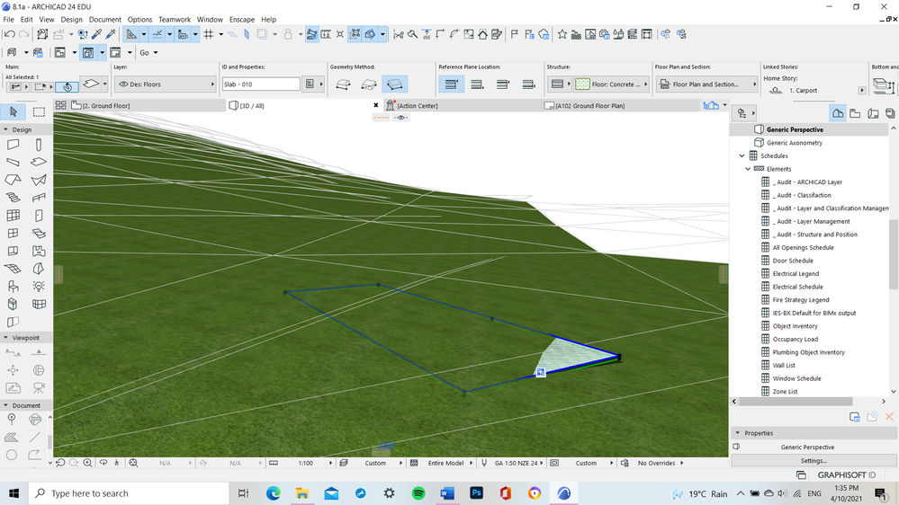Open the Floor: Concrete structure dropdown
The image size is (899, 505).
(x=610, y=84)
